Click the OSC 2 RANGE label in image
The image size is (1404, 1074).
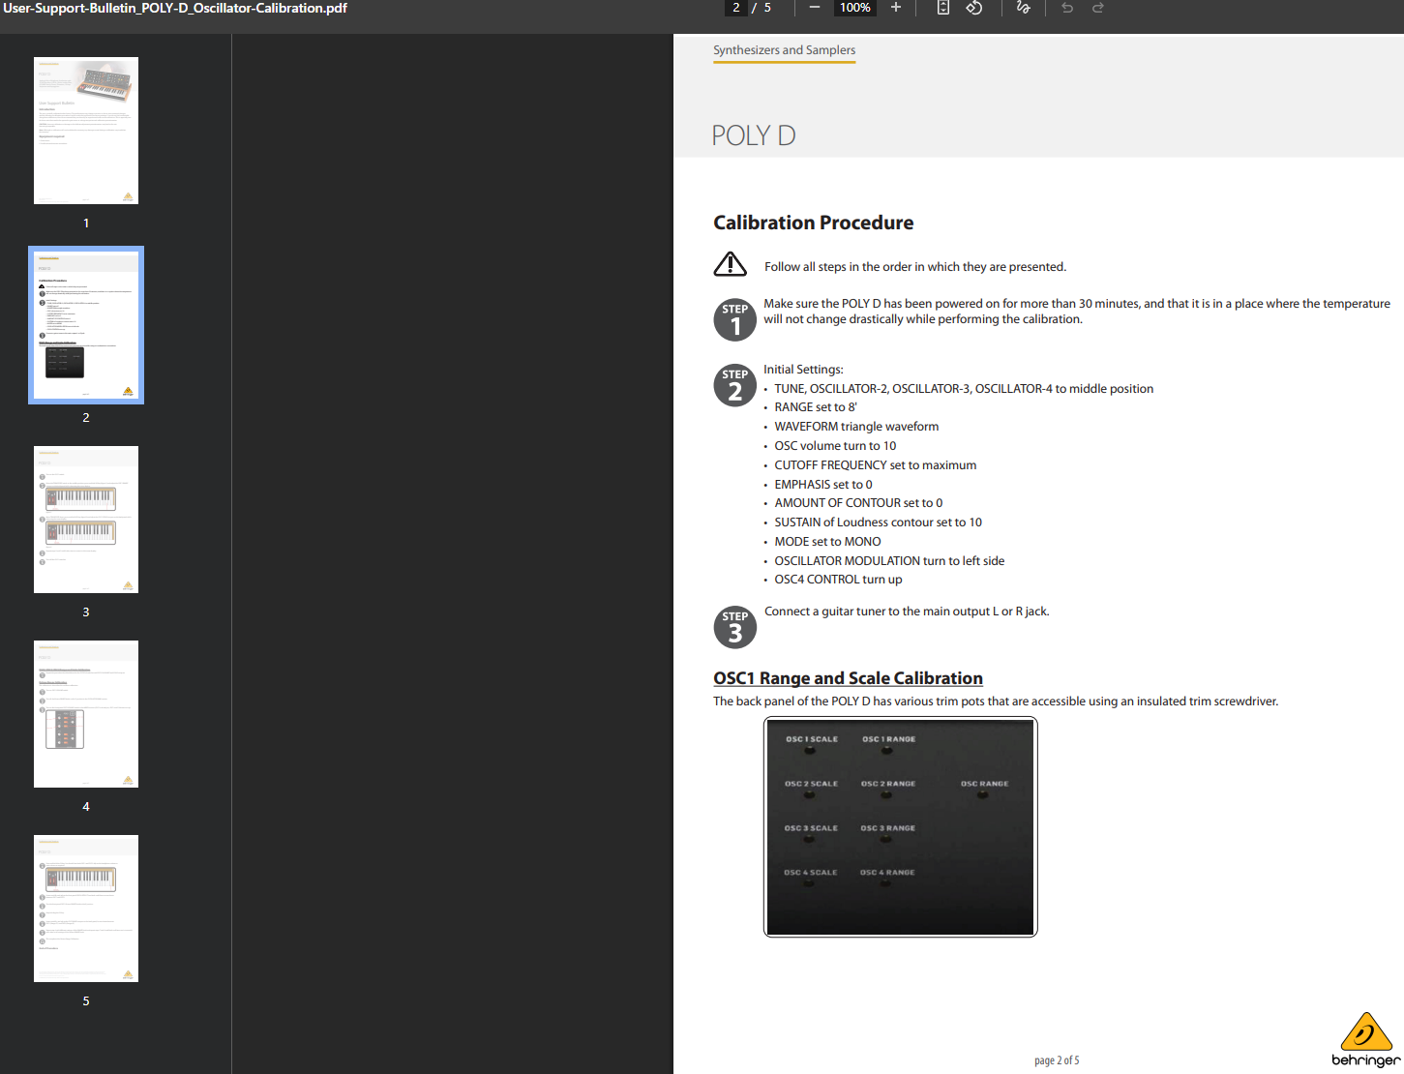click(x=888, y=784)
